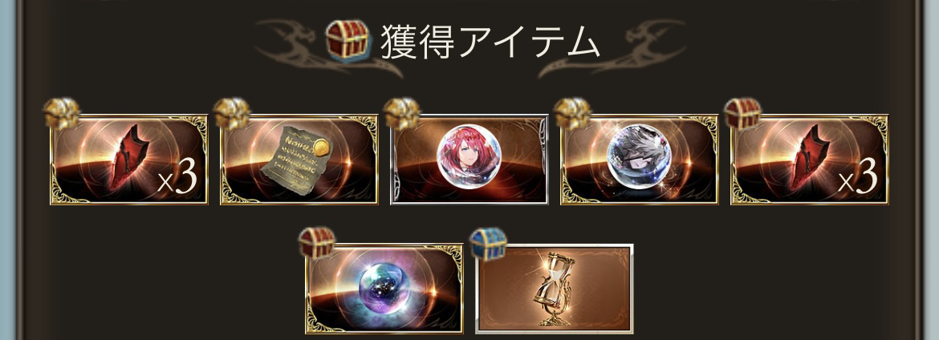The image size is (939, 340).
Task: Click the x3 quantity on red-chest fragment card
Action: point(858,177)
